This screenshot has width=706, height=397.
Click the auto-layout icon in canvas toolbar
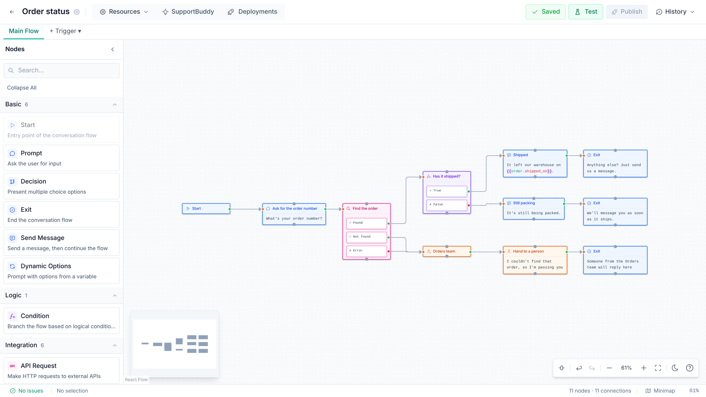562,368
